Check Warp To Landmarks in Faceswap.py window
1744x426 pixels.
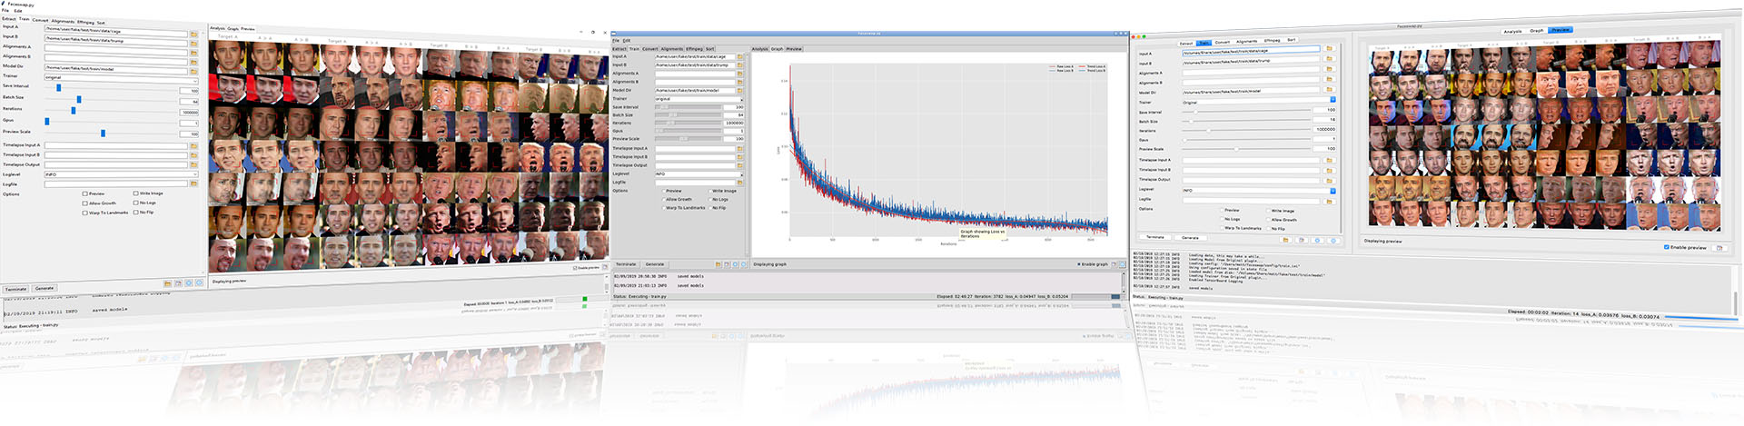pyautogui.click(x=84, y=213)
